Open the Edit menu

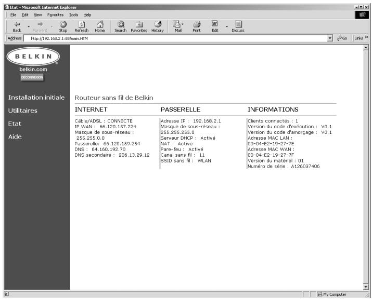(25, 15)
